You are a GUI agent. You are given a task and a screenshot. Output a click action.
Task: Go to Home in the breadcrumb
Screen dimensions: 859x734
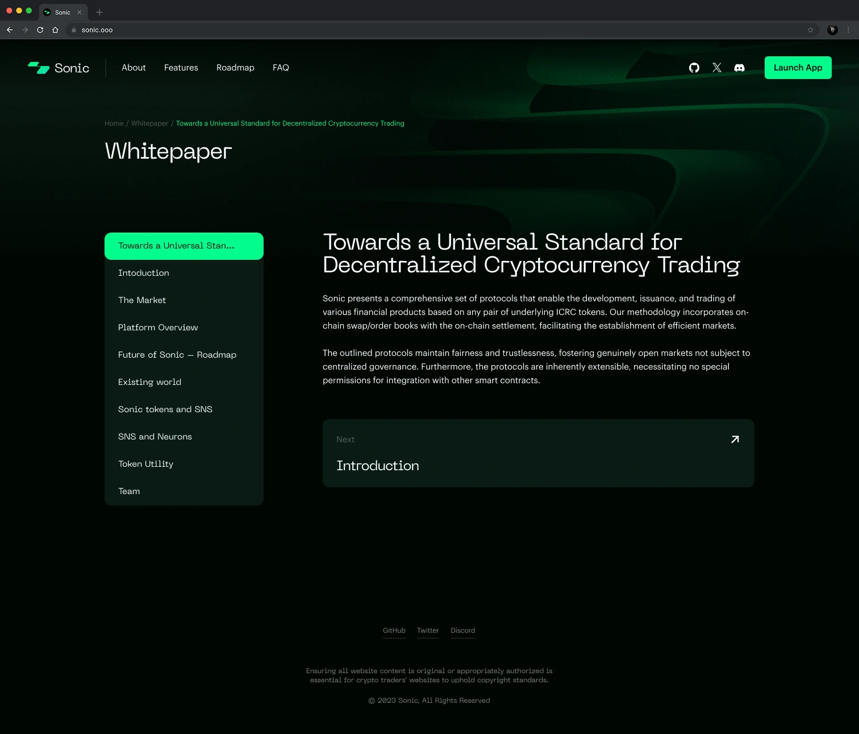(x=114, y=123)
